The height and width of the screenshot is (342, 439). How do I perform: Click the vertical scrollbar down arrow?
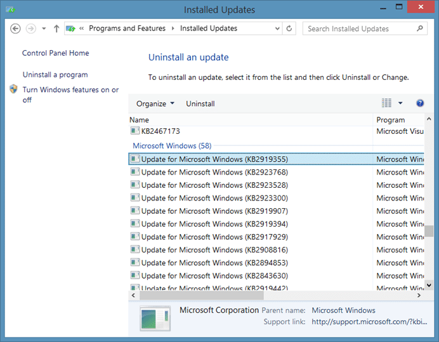pos(429,285)
